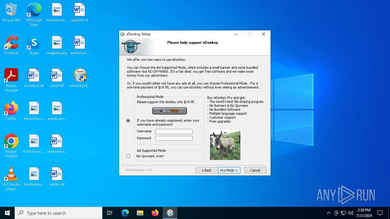Select the Ad Supported Mode radio button
The image size is (390, 219).
pyautogui.click(x=128, y=156)
